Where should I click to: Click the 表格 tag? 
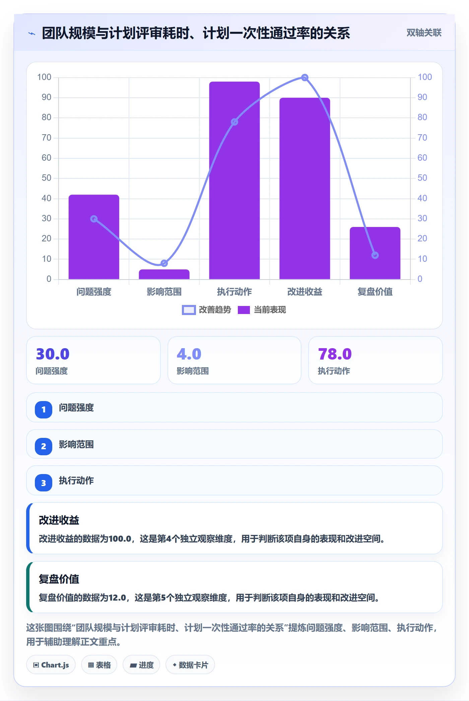[99, 665]
